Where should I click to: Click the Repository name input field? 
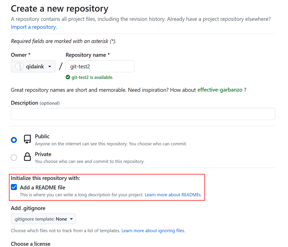tap(100, 66)
